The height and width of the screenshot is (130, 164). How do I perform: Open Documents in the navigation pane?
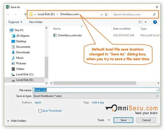(23, 47)
